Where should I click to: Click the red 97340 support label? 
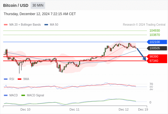tap(157, 61)
